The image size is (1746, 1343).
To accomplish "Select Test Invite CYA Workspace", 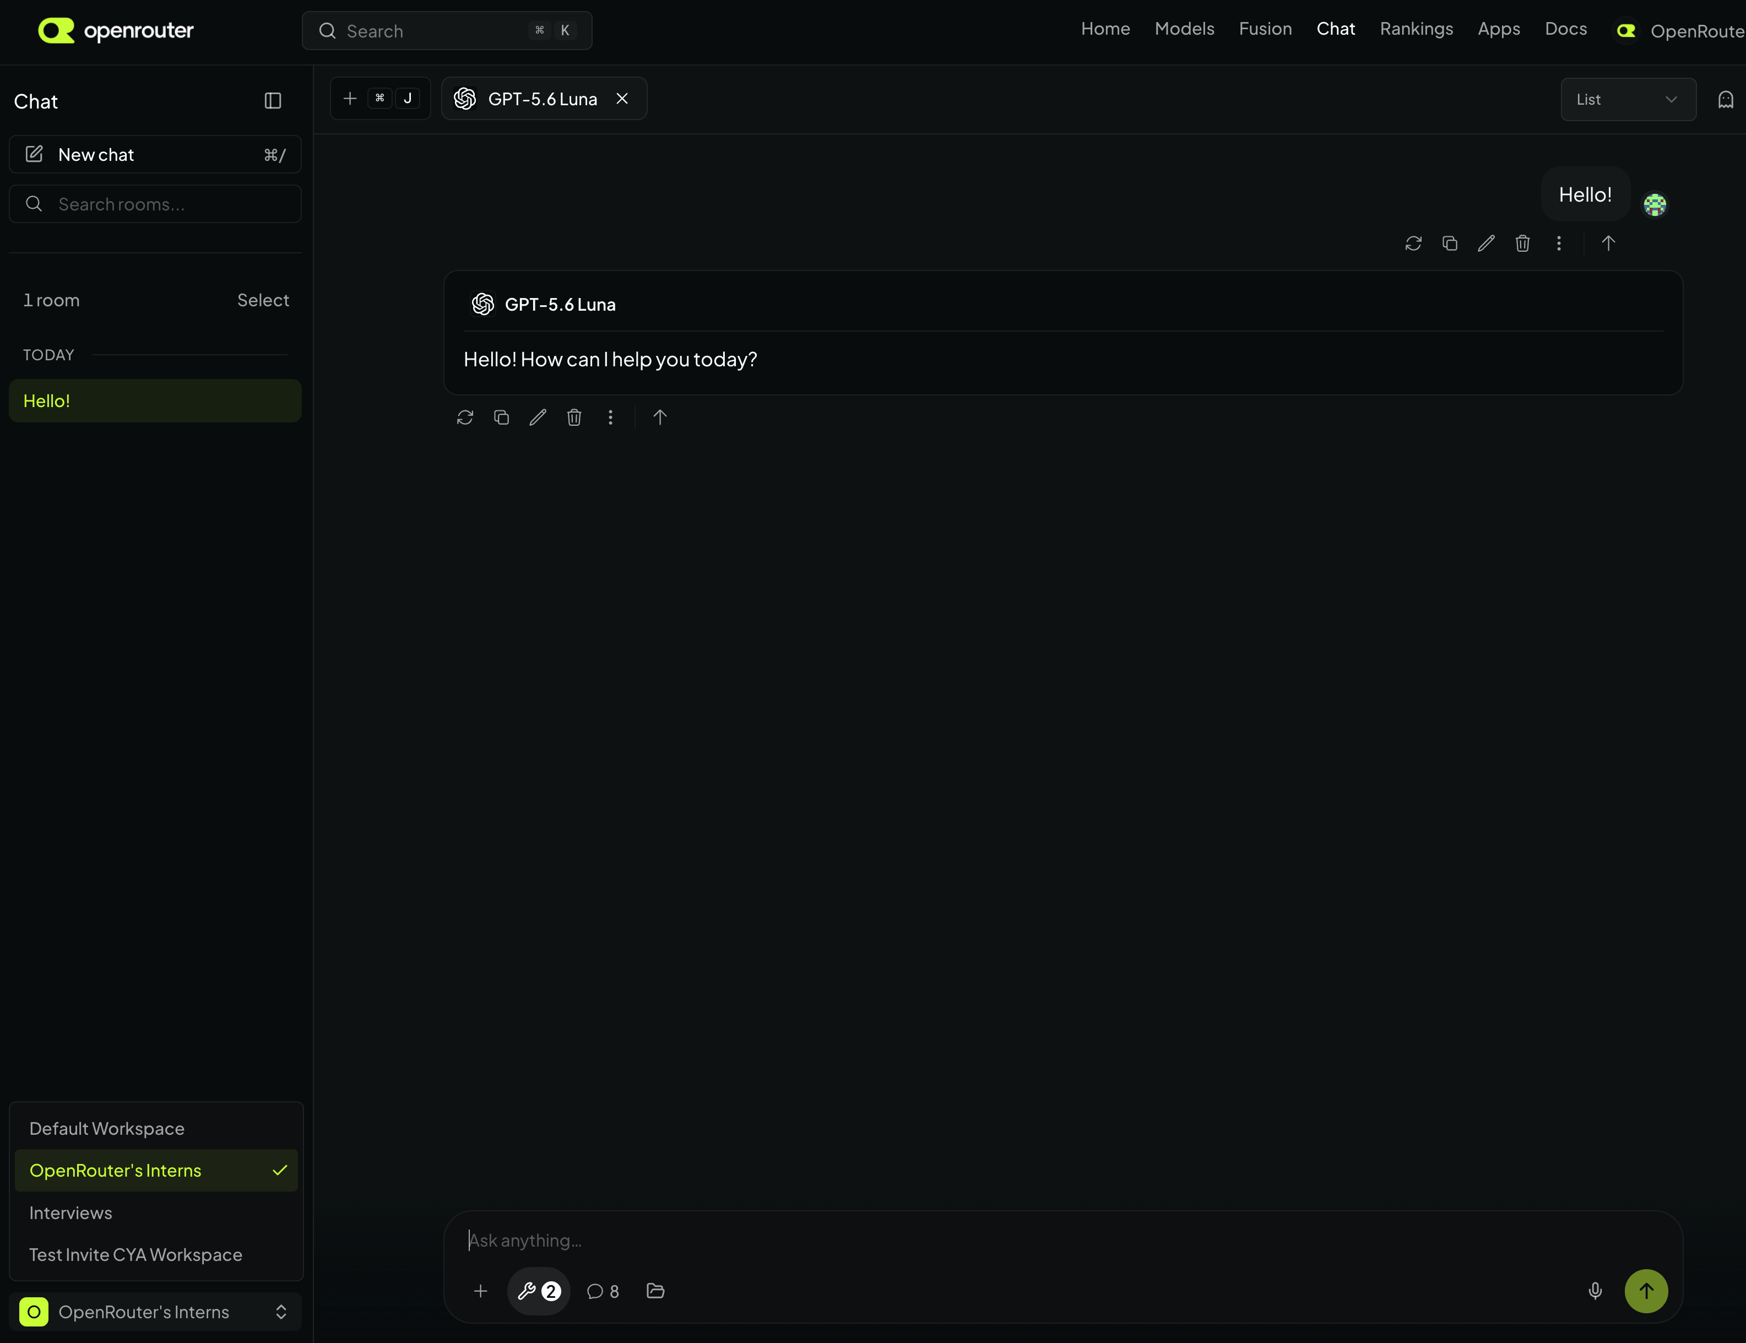I will pos(156,1254).
